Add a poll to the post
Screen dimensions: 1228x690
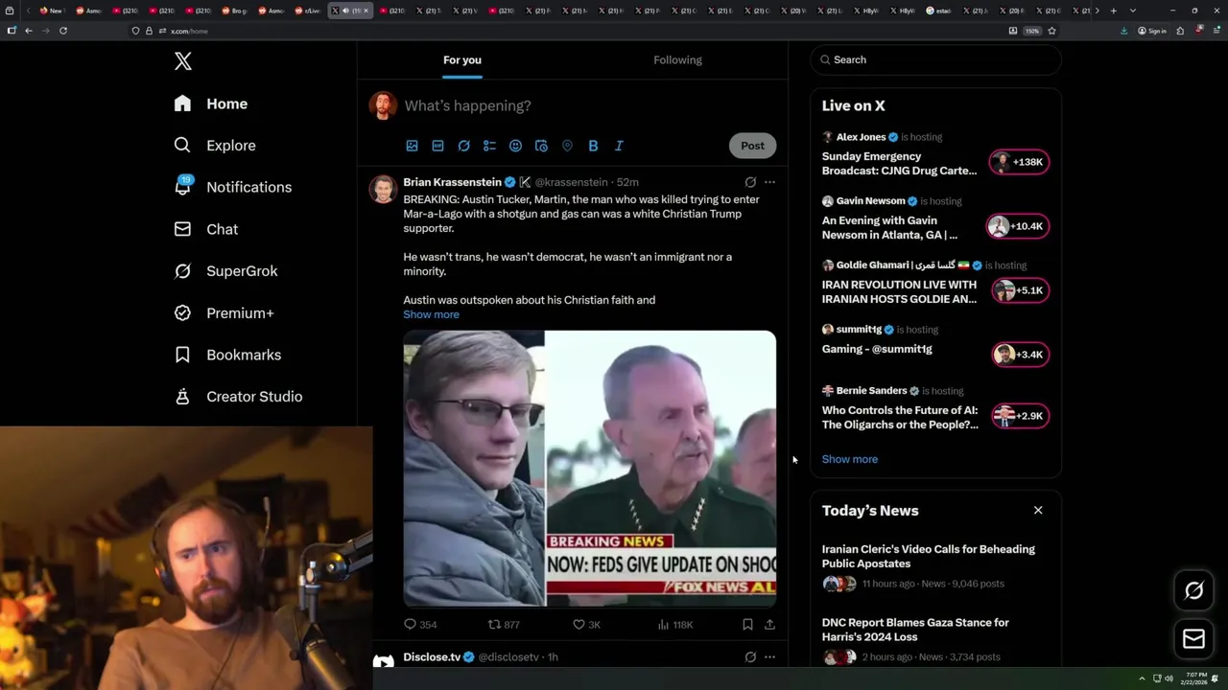click(489, 146)
